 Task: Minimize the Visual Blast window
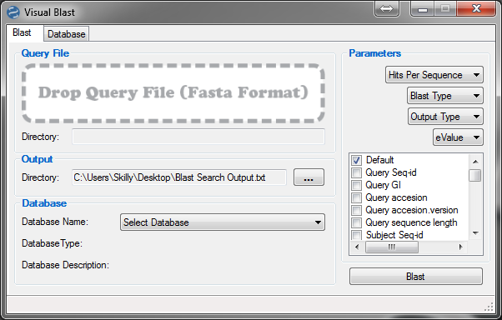(423, 8)
